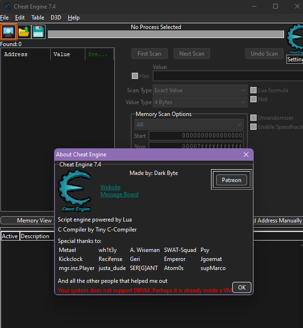Close the About Cheat Engine dialog
The image size is (303, 328).
click(x=246, y=154)
